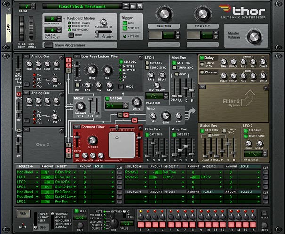Click the Formant Filter Gender knob

[x=92, y=140]
